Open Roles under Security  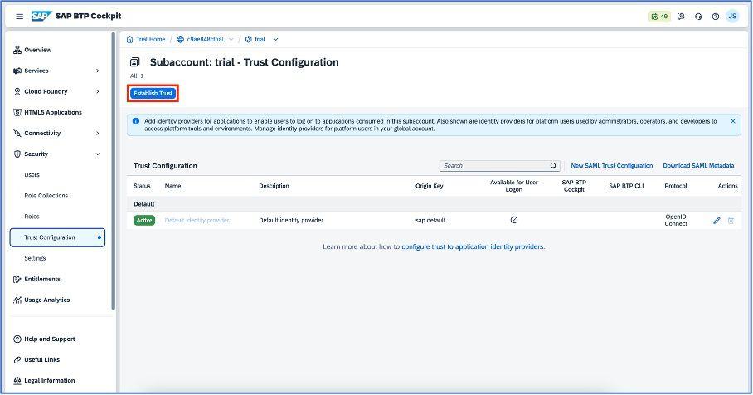pos(32,217)
